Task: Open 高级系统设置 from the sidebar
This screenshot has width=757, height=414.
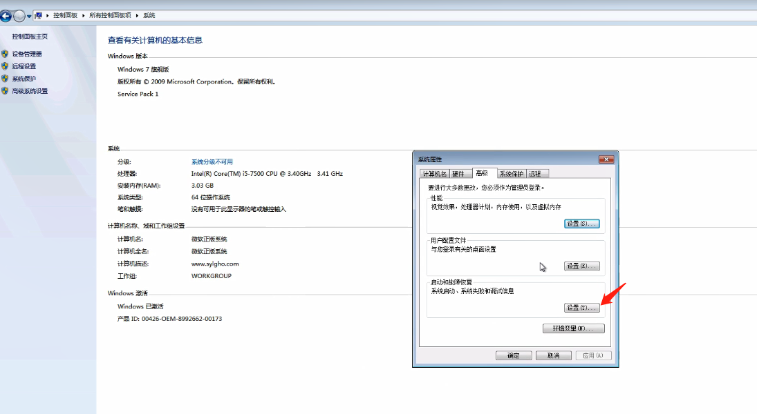Action: 30,91
